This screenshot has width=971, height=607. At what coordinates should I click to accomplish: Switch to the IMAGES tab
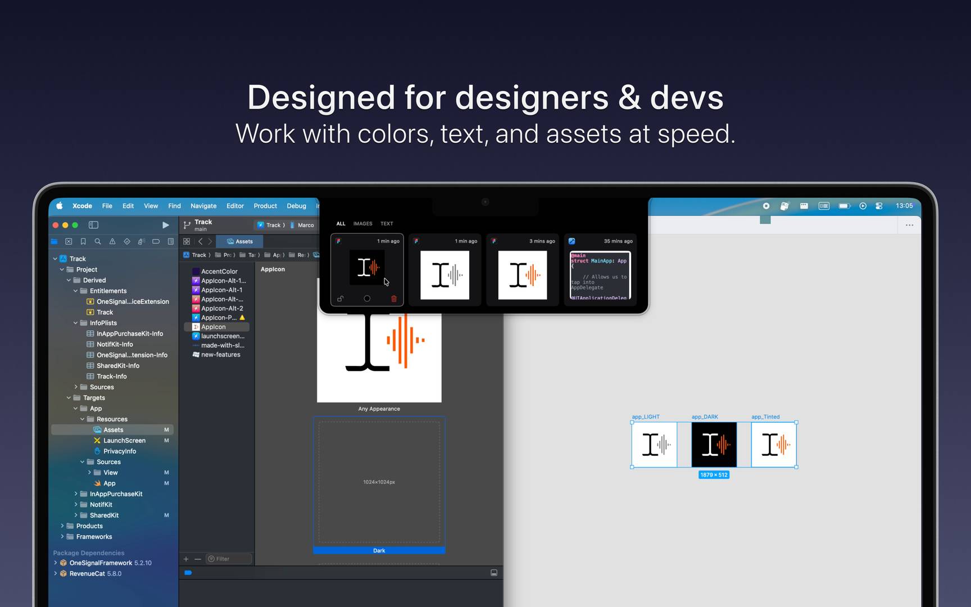(x=362, y=224)
